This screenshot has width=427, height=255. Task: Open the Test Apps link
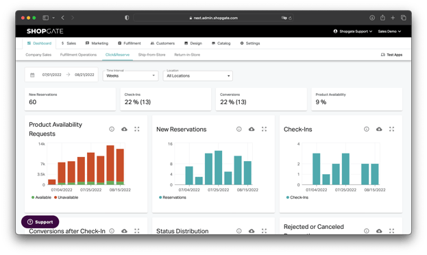click(x=391, y=55)
